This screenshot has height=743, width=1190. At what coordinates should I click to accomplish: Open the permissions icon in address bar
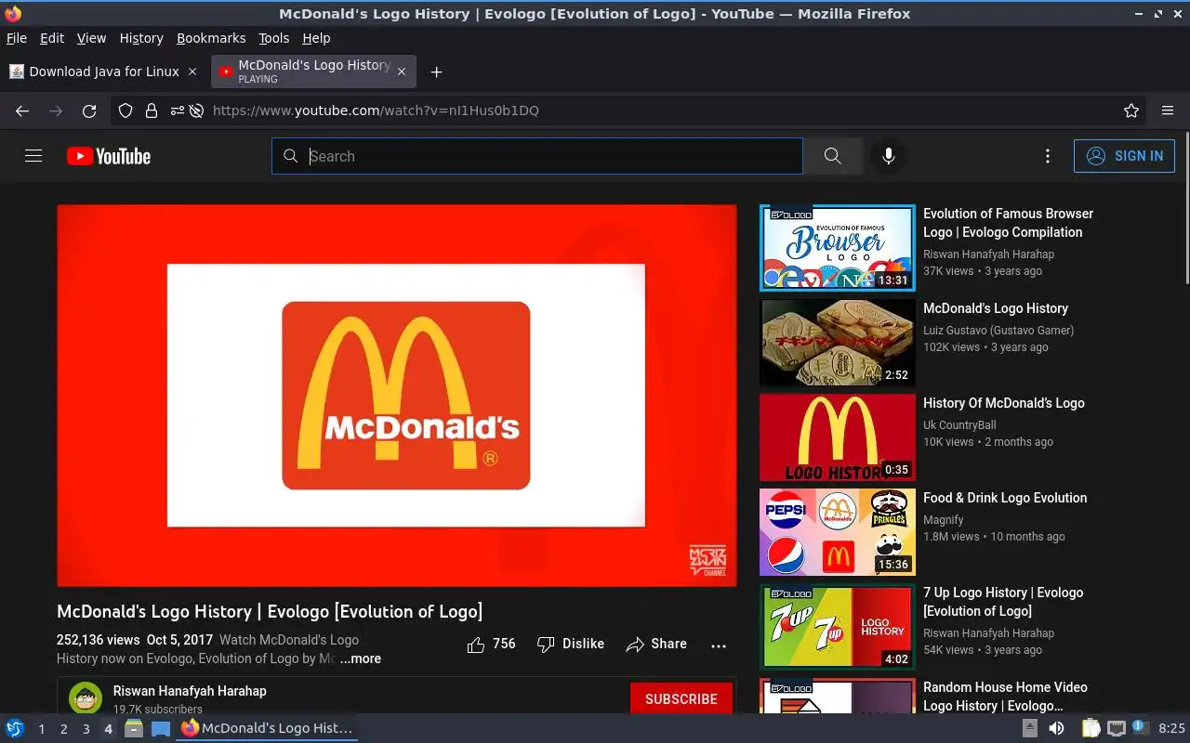pos(177,111)
